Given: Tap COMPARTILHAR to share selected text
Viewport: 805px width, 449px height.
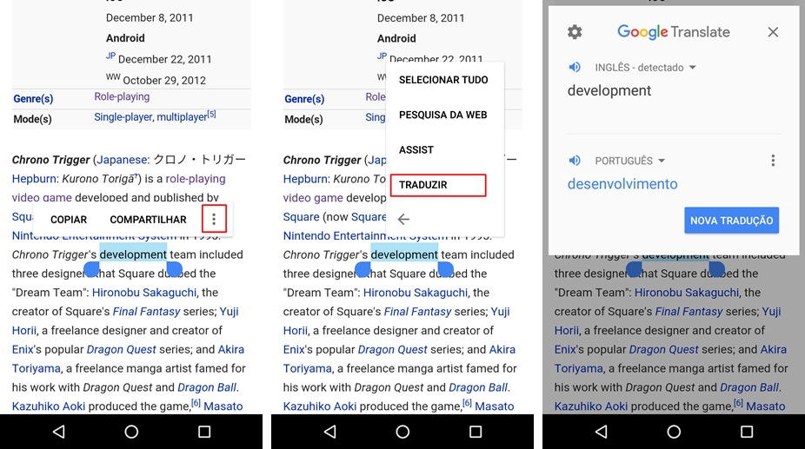Looking at the screenshot, I should pos(148,220).
